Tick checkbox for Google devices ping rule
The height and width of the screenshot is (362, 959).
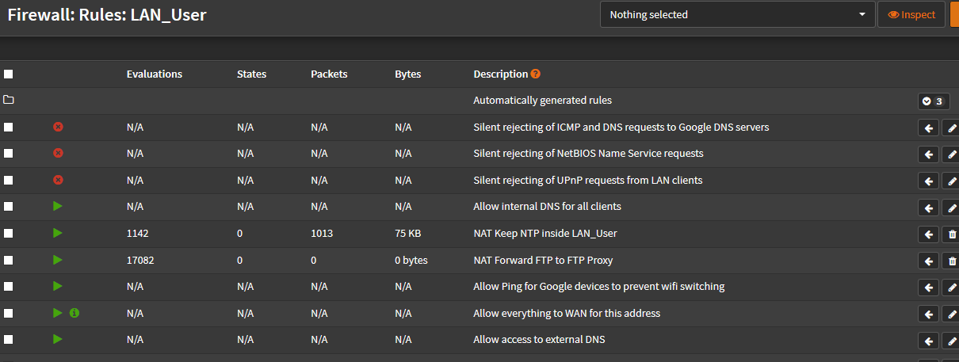pyautogui.click(x=9, y=287)
